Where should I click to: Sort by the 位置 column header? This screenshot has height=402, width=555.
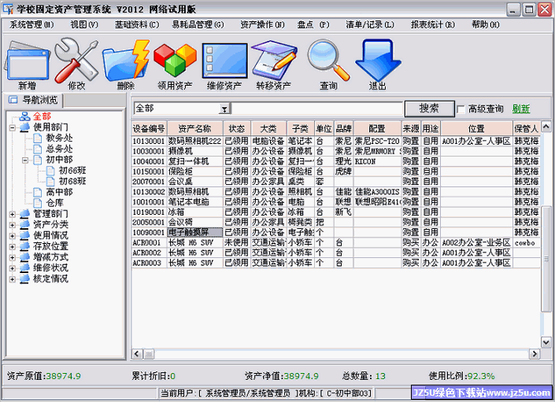click(x=476, y=129)
